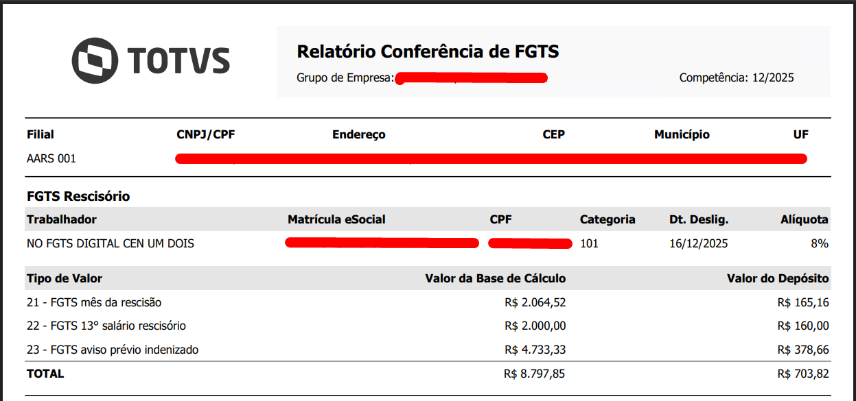Click the CNPJ/CPF column header
Viewport: 856px width, 401px height.
[x=206, y=134]
